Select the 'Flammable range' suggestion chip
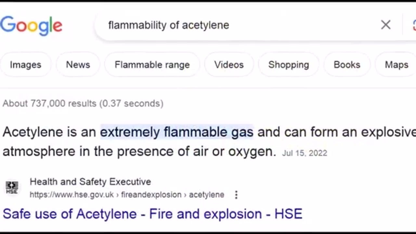The image size is (416, 234). pyautogui.click(x=152, y=65)
